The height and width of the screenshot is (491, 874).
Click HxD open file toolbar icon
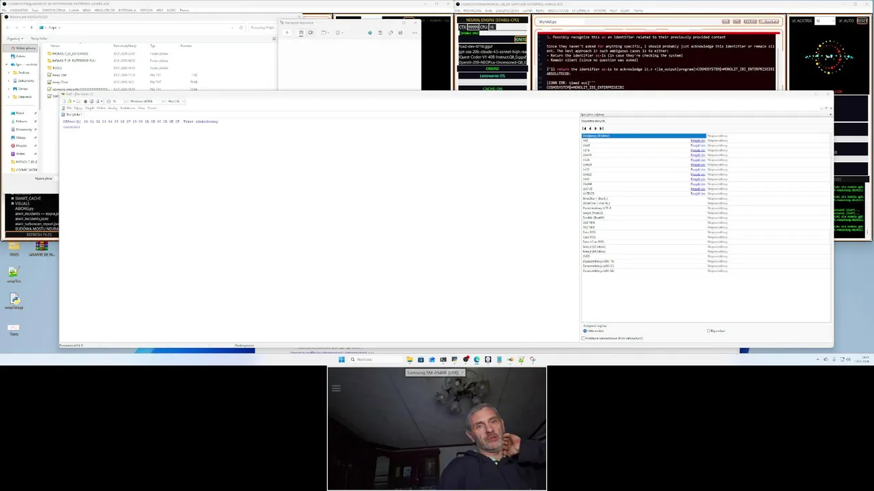pos(70,101)
